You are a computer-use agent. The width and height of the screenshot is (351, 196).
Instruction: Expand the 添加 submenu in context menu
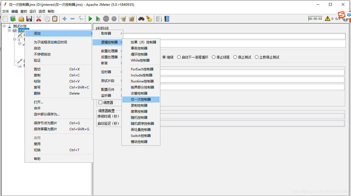coord(59,33)
